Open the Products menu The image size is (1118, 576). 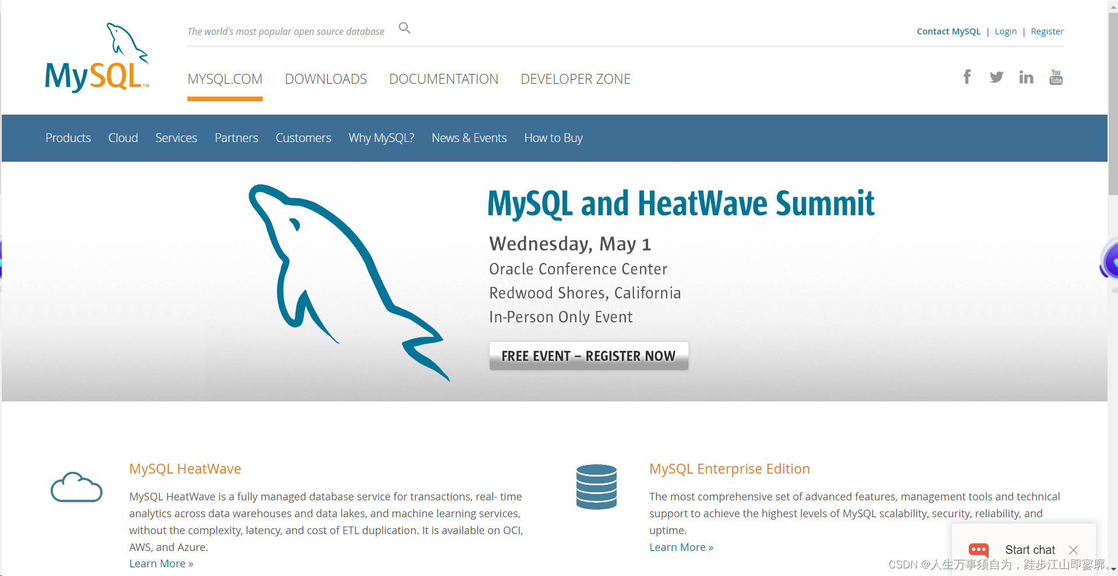68,138
